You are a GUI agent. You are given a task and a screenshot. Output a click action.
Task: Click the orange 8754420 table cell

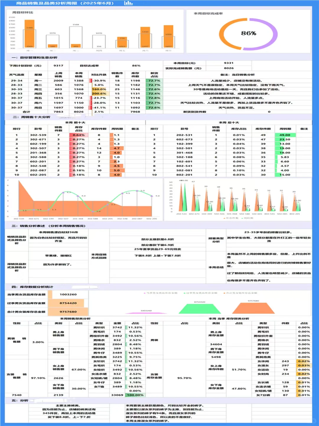tap(68, 303)
